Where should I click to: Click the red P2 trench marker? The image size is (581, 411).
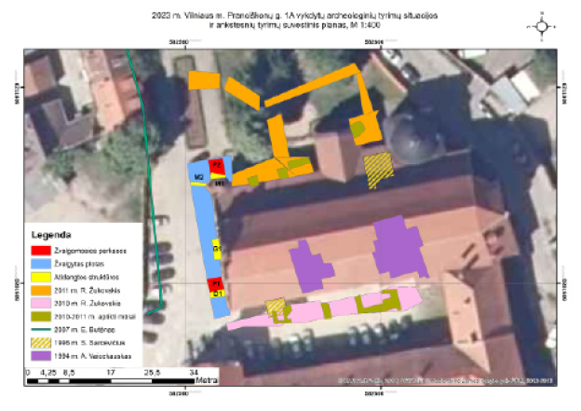tap(218, 166)
